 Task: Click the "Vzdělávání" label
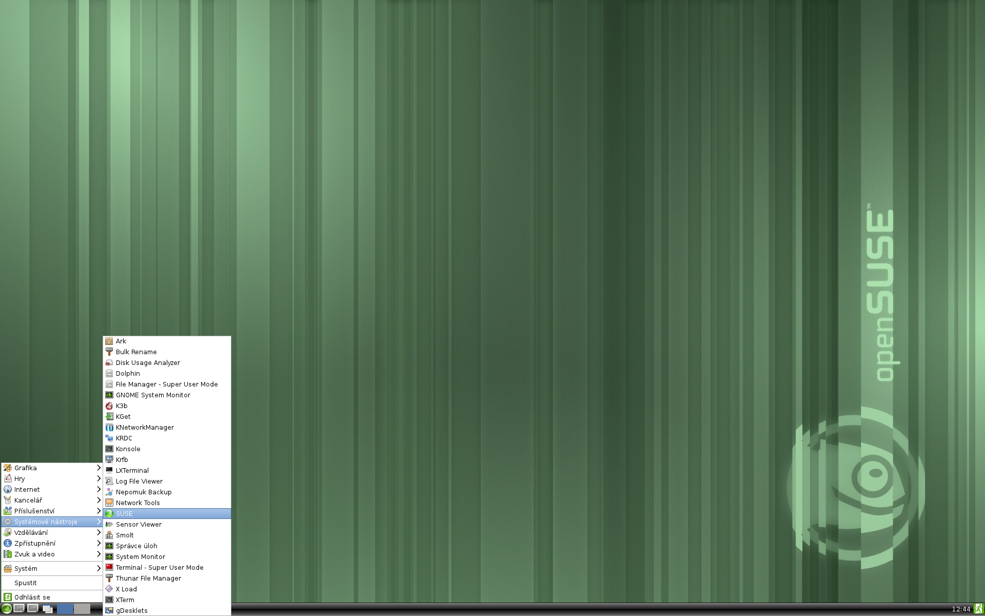[x=31, y=532]
